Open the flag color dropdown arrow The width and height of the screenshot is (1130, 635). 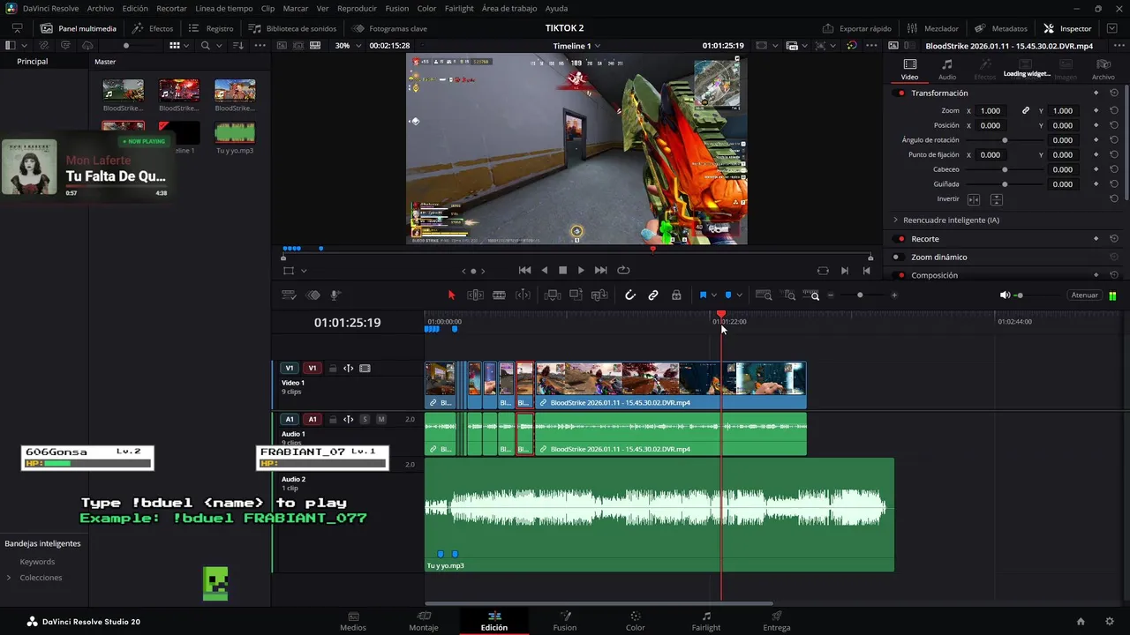[714, 295]
